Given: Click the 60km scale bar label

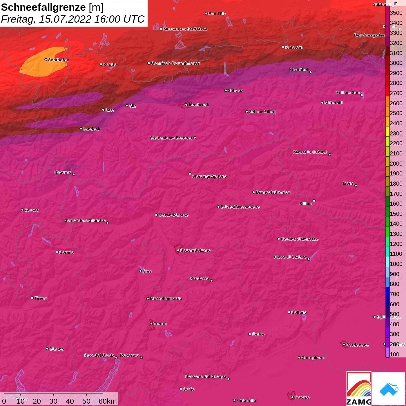Looking at the screenshot, I should pos(108,401).
